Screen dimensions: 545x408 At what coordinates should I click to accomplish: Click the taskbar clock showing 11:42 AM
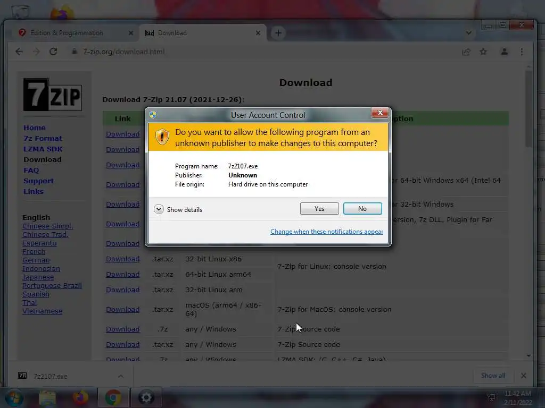pos(517,398)
